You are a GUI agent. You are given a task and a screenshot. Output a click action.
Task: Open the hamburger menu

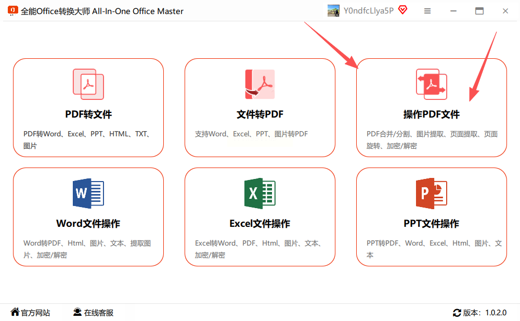[427, 11]
